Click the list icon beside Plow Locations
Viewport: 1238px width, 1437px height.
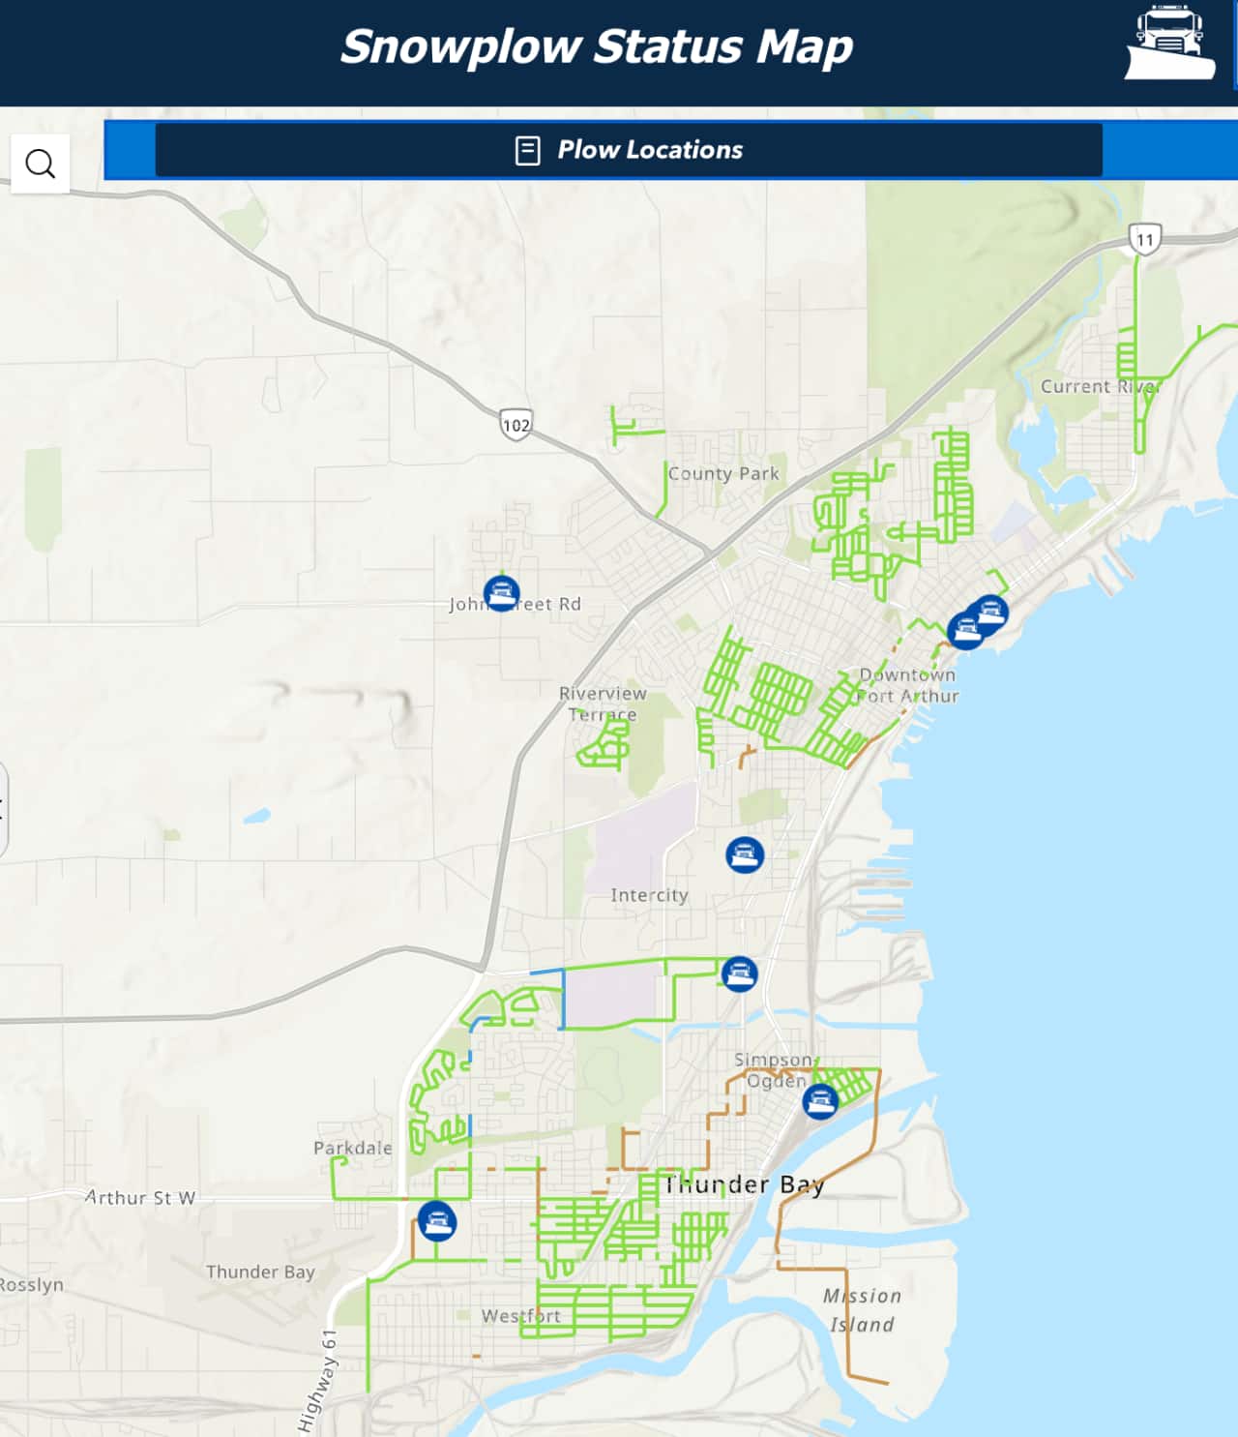pyautogui.click(x=528, y=150)
